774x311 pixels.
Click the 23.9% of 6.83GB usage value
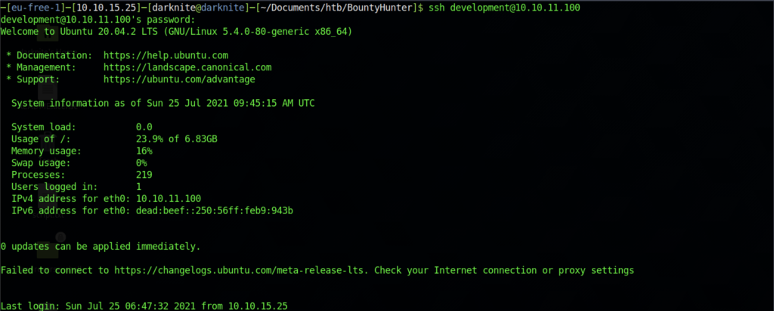coord(176,139)
